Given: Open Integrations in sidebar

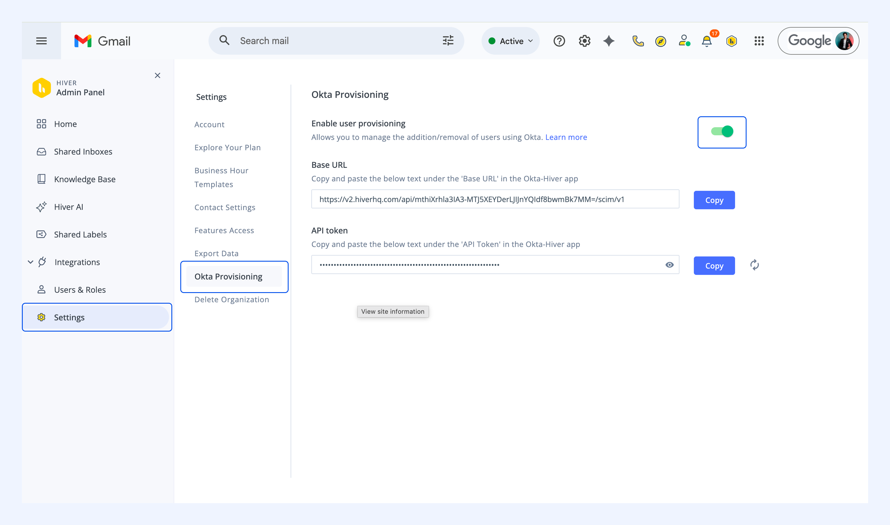Looking at the screenshot, I should pyautogui.click(x=77, y=262).
